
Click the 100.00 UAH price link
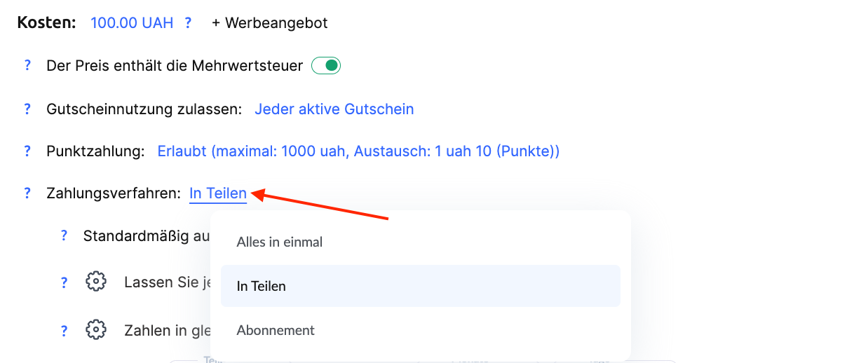pos(132,23)
